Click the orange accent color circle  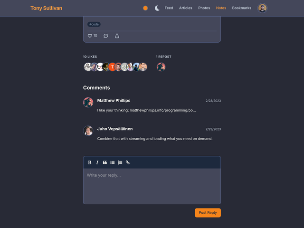[145, 8]
